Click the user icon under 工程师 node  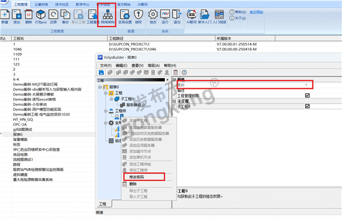point(117,117)
